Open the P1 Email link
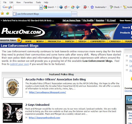This screenshot has height=124, width=132. pyautogui.click(x=111, y=21)
